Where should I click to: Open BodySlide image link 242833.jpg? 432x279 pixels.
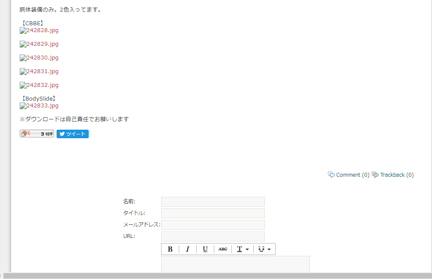[x=42, y=106]
